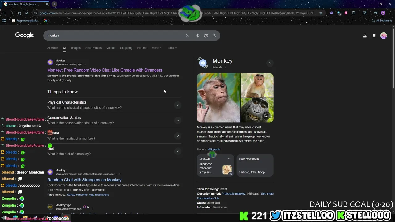This screenshot has width=395, height=222.
Task: Bookmark this page with the star icon
Action: pyautogui.click(x=321, y=13)
